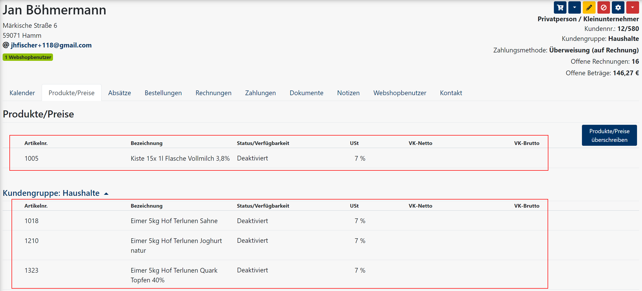642x291 pixels.
Task: Open the dropdown next to the cart button
Action: coord(574,7)
